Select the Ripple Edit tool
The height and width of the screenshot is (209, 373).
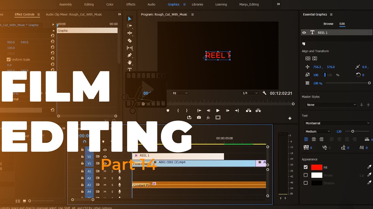click(x=130, y=33)
